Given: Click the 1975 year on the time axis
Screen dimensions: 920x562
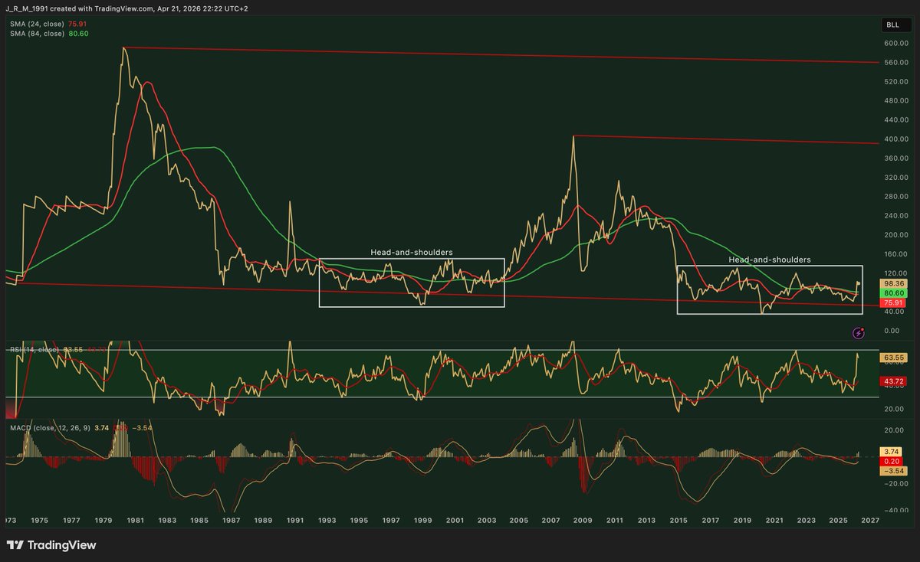Looking at the screenshot, I should pos(40,521).
